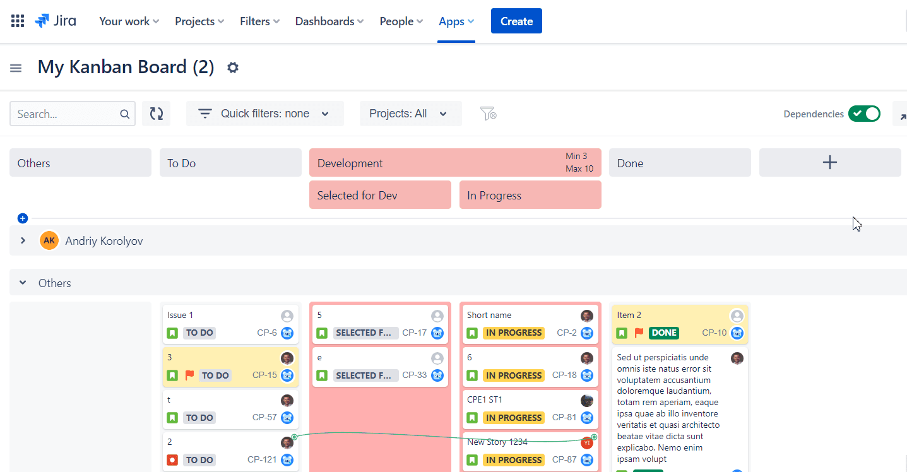Click the red bug icon on CP-121
907x472 pixels.
(172, 460)
